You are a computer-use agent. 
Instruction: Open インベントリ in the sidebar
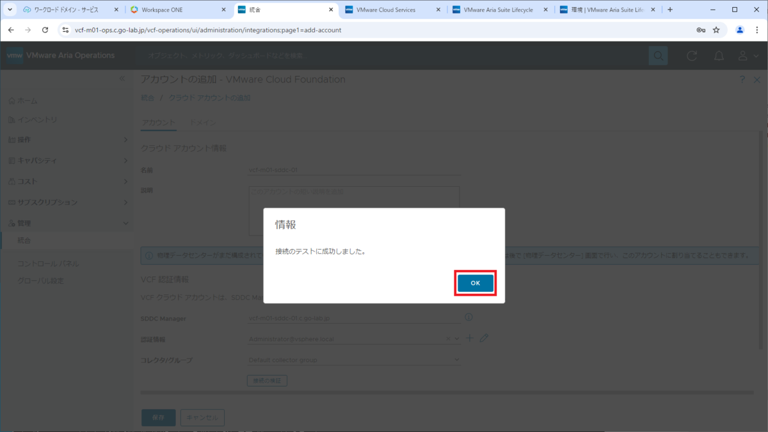(33, 120)
